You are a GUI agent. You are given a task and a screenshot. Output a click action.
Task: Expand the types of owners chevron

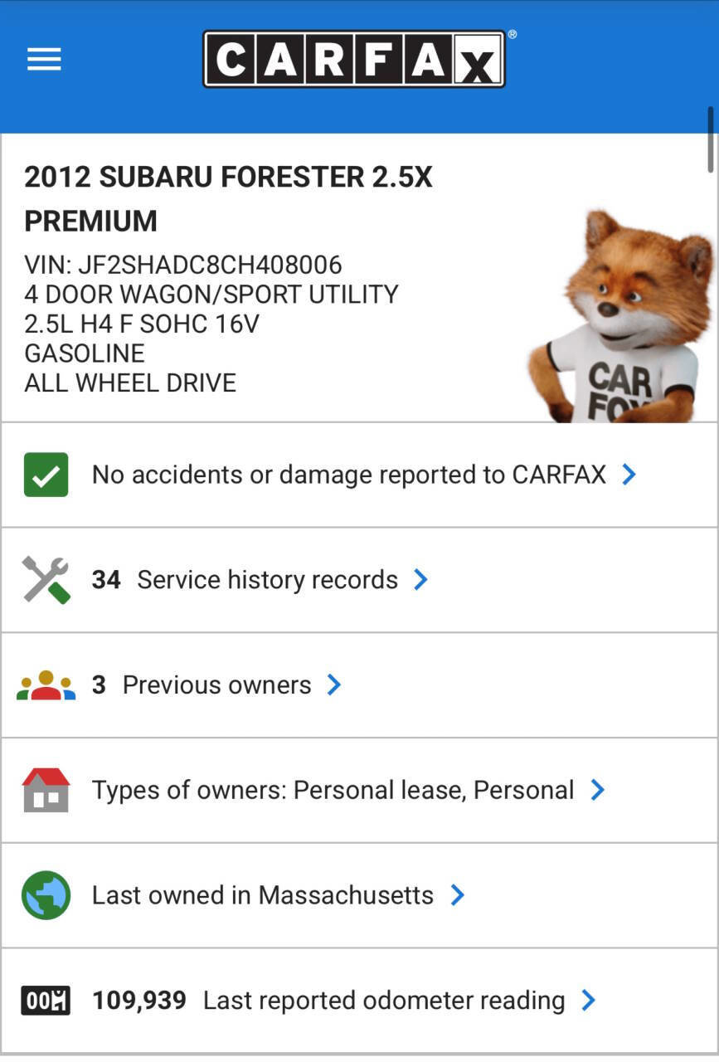click(x=597, y=790)
